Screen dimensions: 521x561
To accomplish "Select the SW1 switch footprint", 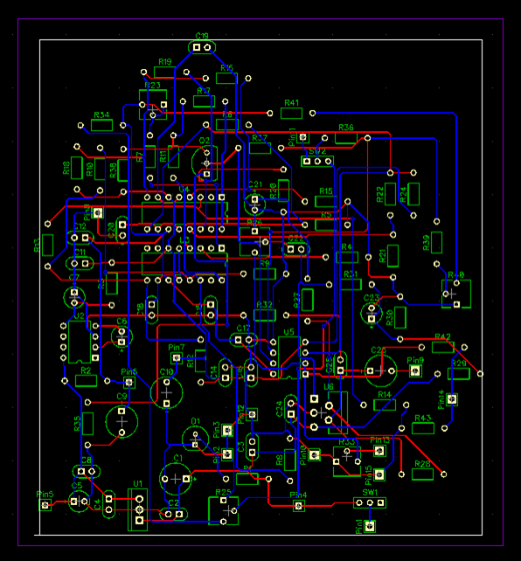I will click(370, 503).
